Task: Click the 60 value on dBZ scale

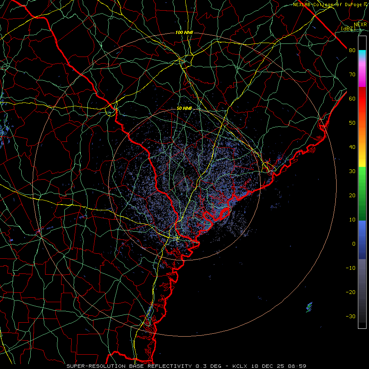Action: (352, 98)
